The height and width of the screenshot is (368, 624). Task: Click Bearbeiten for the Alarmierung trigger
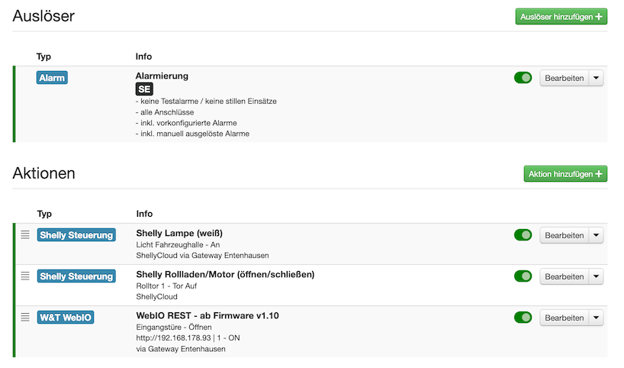click(564, 78)
